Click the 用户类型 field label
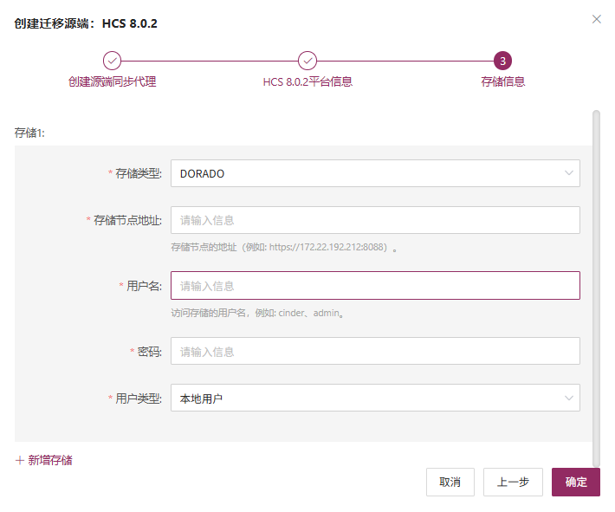This screenshot has height=512, width=615. 138,399
